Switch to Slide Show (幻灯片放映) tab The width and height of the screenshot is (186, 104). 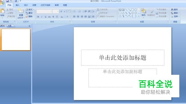pyautogui.click(x=45, y=5)
